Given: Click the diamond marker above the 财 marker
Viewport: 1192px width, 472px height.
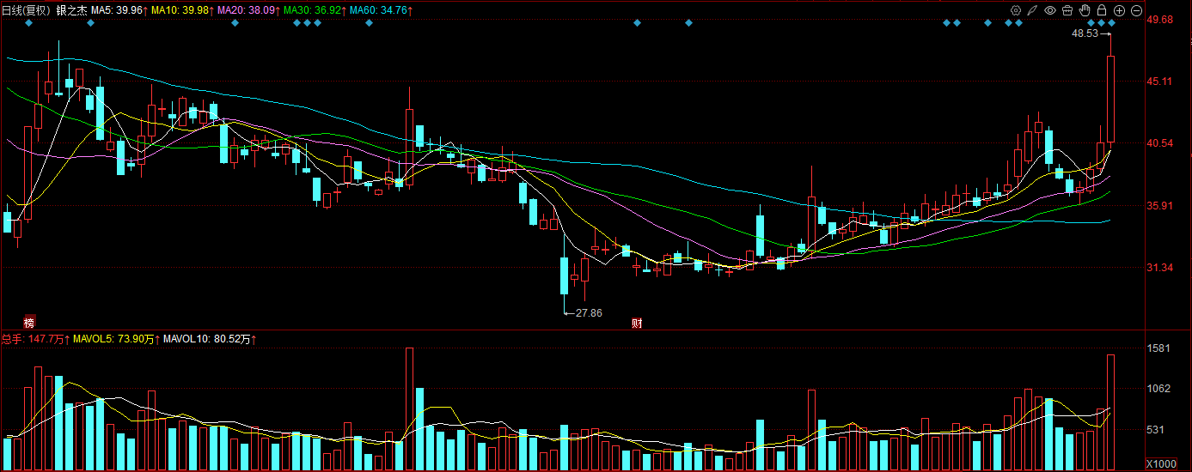Looking at the screenshot, I should 637,23.
